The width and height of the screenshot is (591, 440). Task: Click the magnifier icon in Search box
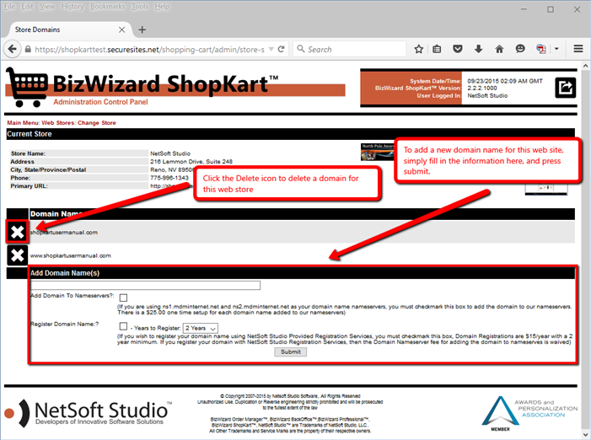[x=300, y=49]
